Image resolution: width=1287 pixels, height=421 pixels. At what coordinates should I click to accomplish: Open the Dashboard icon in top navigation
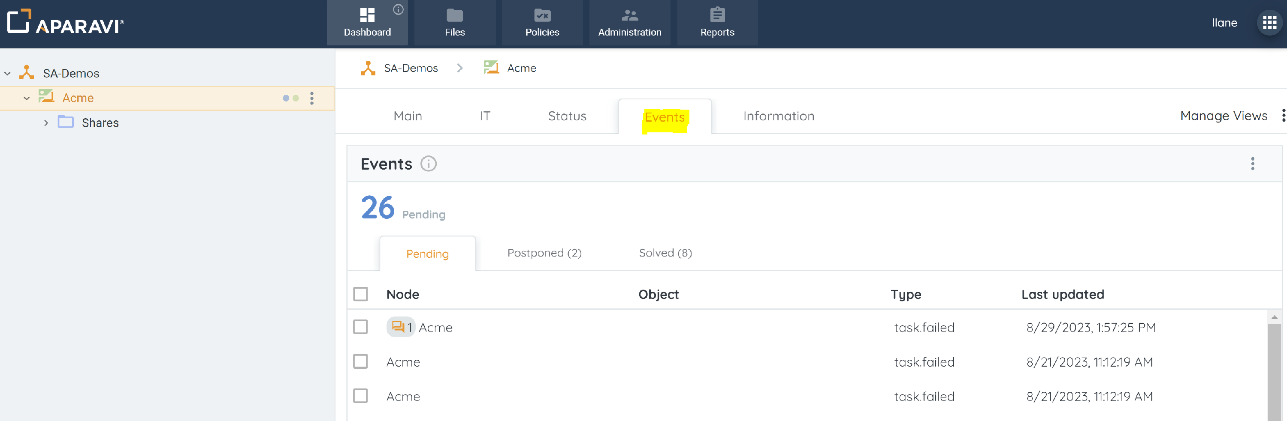(x=367, y=16)
